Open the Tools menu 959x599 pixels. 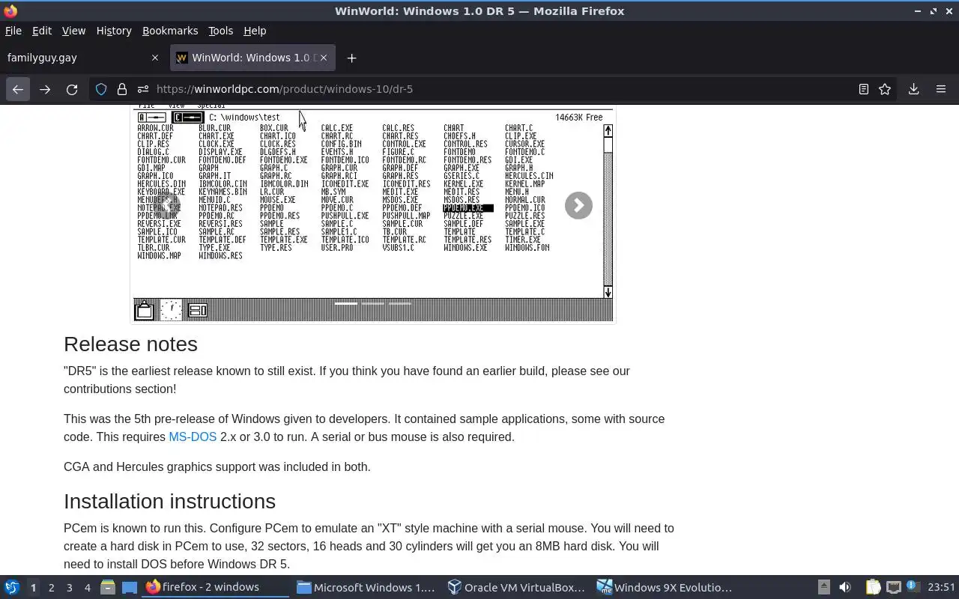click(220, 31)
